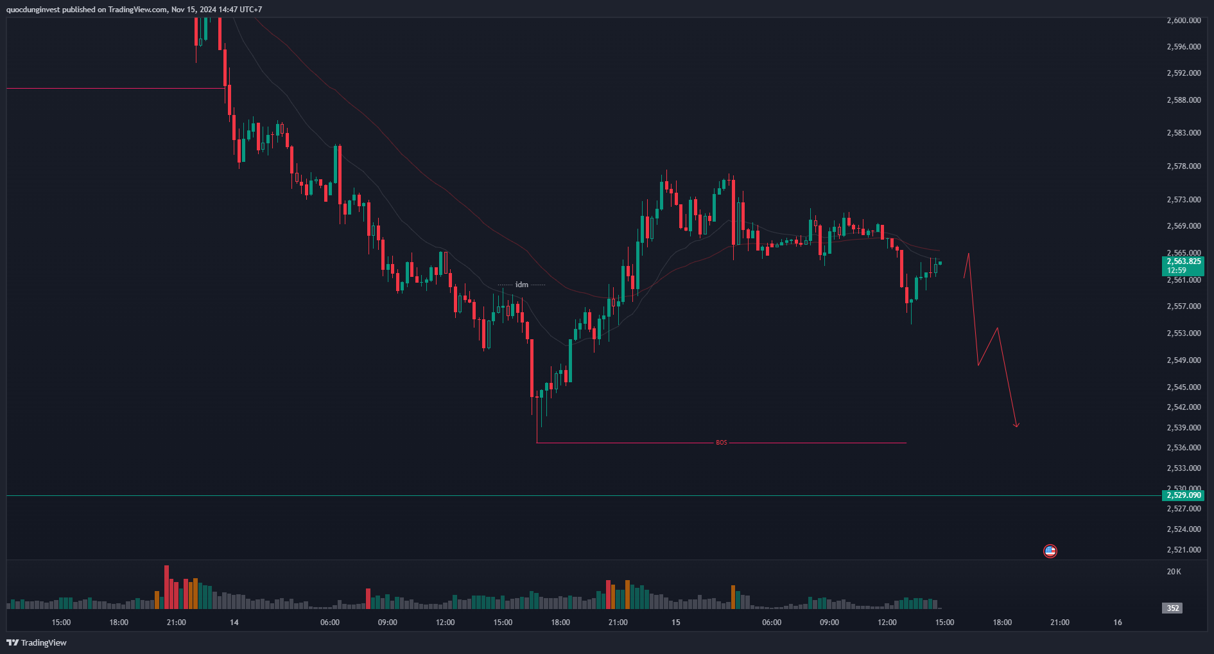The image size is (1214, 654).
Task: Click the 2,521.000 price axis label
Action: (1183, 550)
